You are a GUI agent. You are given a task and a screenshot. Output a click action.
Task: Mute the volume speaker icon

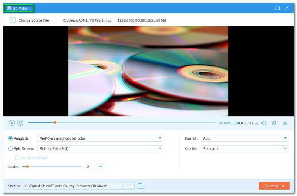click(264, 123)
